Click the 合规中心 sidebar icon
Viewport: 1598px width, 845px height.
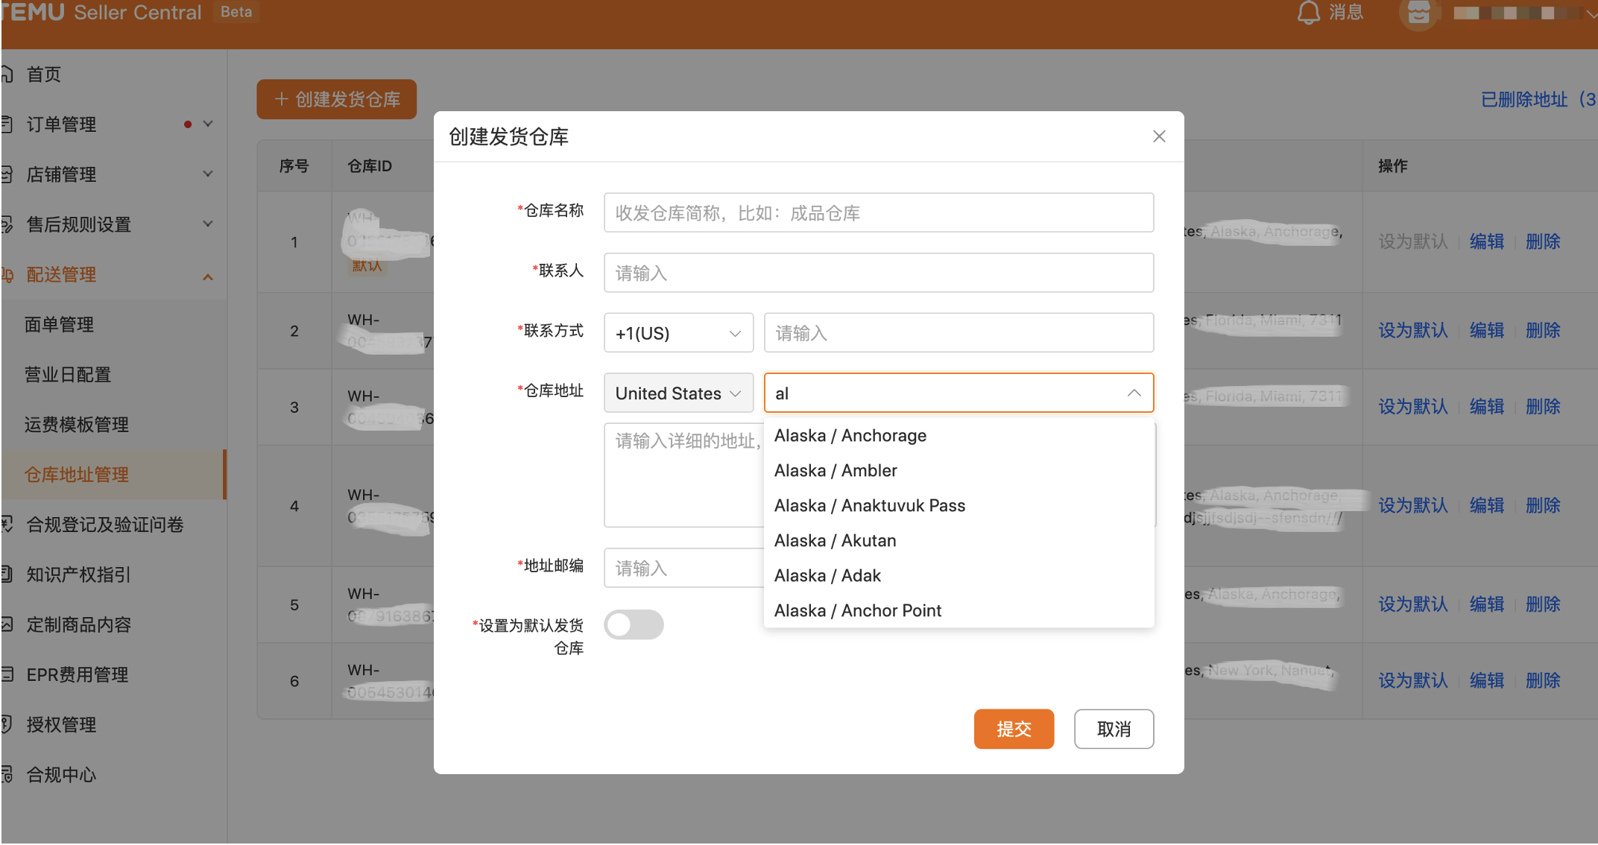7,775
